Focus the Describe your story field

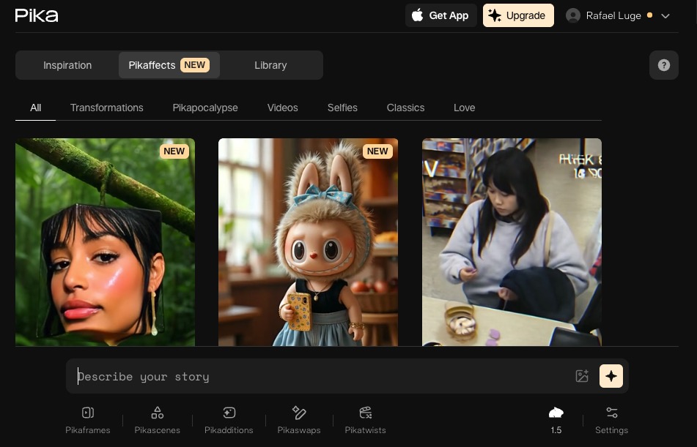[322, 377]
